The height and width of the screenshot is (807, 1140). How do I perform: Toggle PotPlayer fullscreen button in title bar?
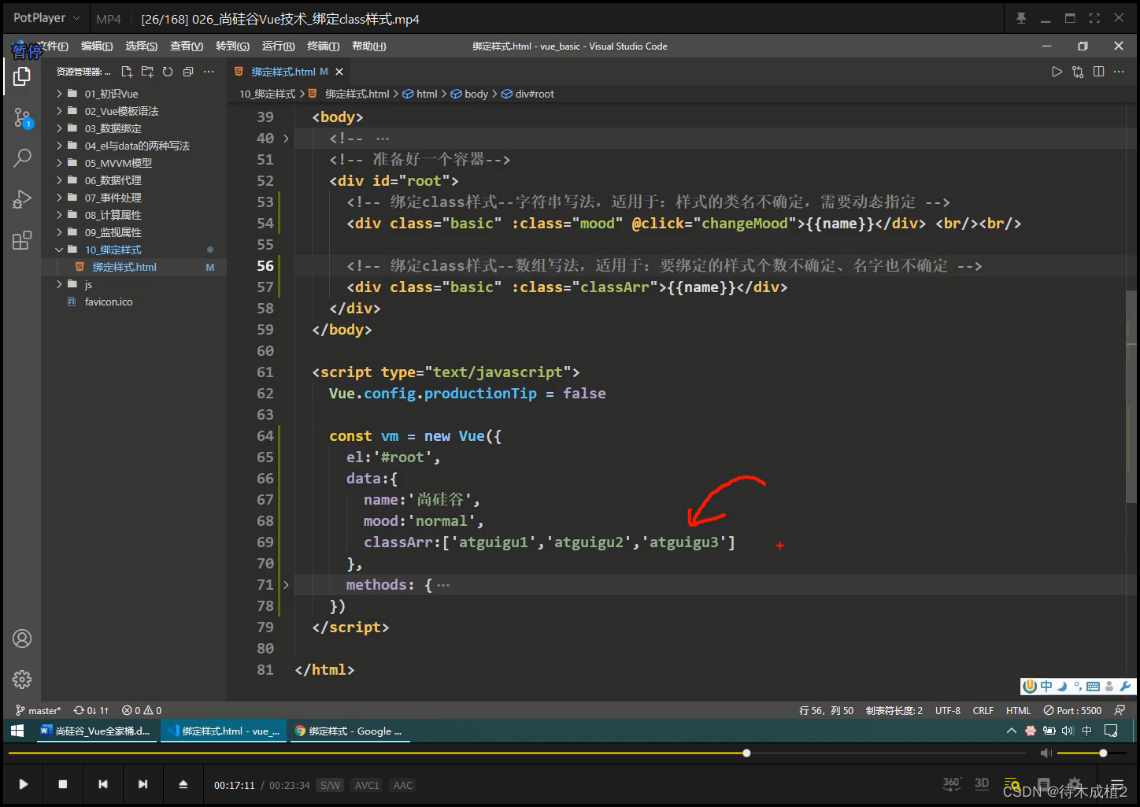click(x=1094, y=18)
